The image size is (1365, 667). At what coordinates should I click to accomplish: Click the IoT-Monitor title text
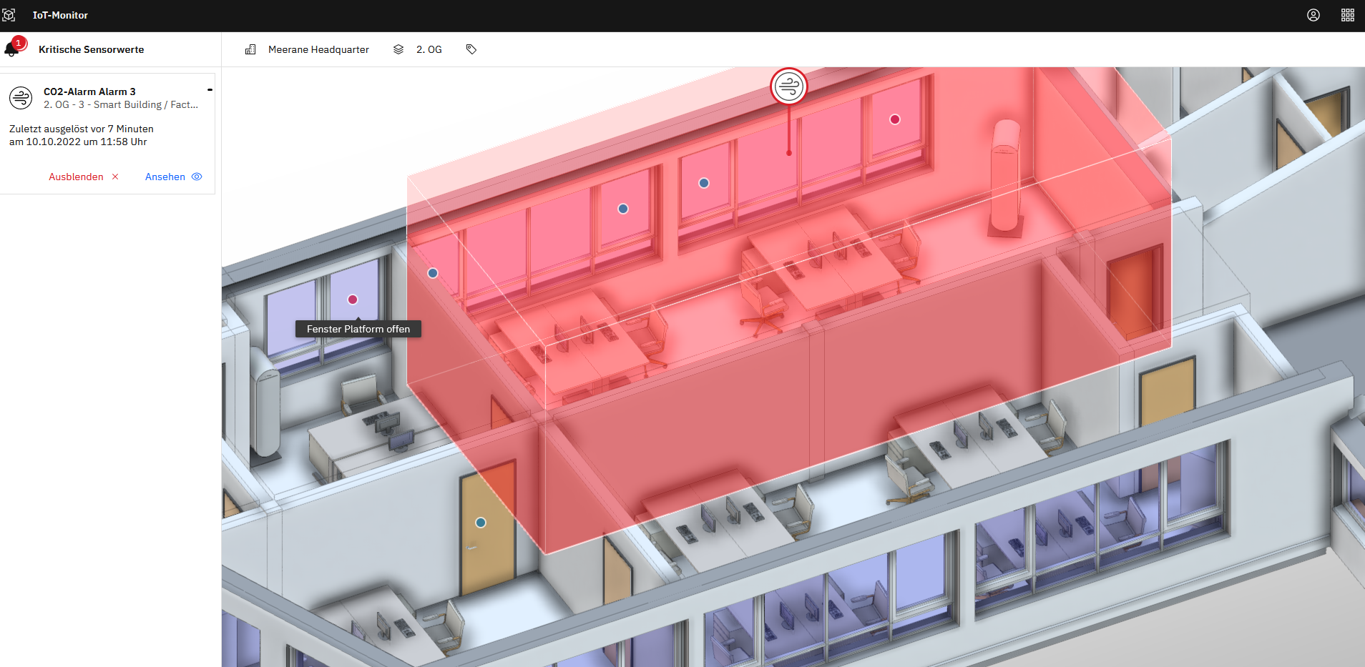pos(60,15)
